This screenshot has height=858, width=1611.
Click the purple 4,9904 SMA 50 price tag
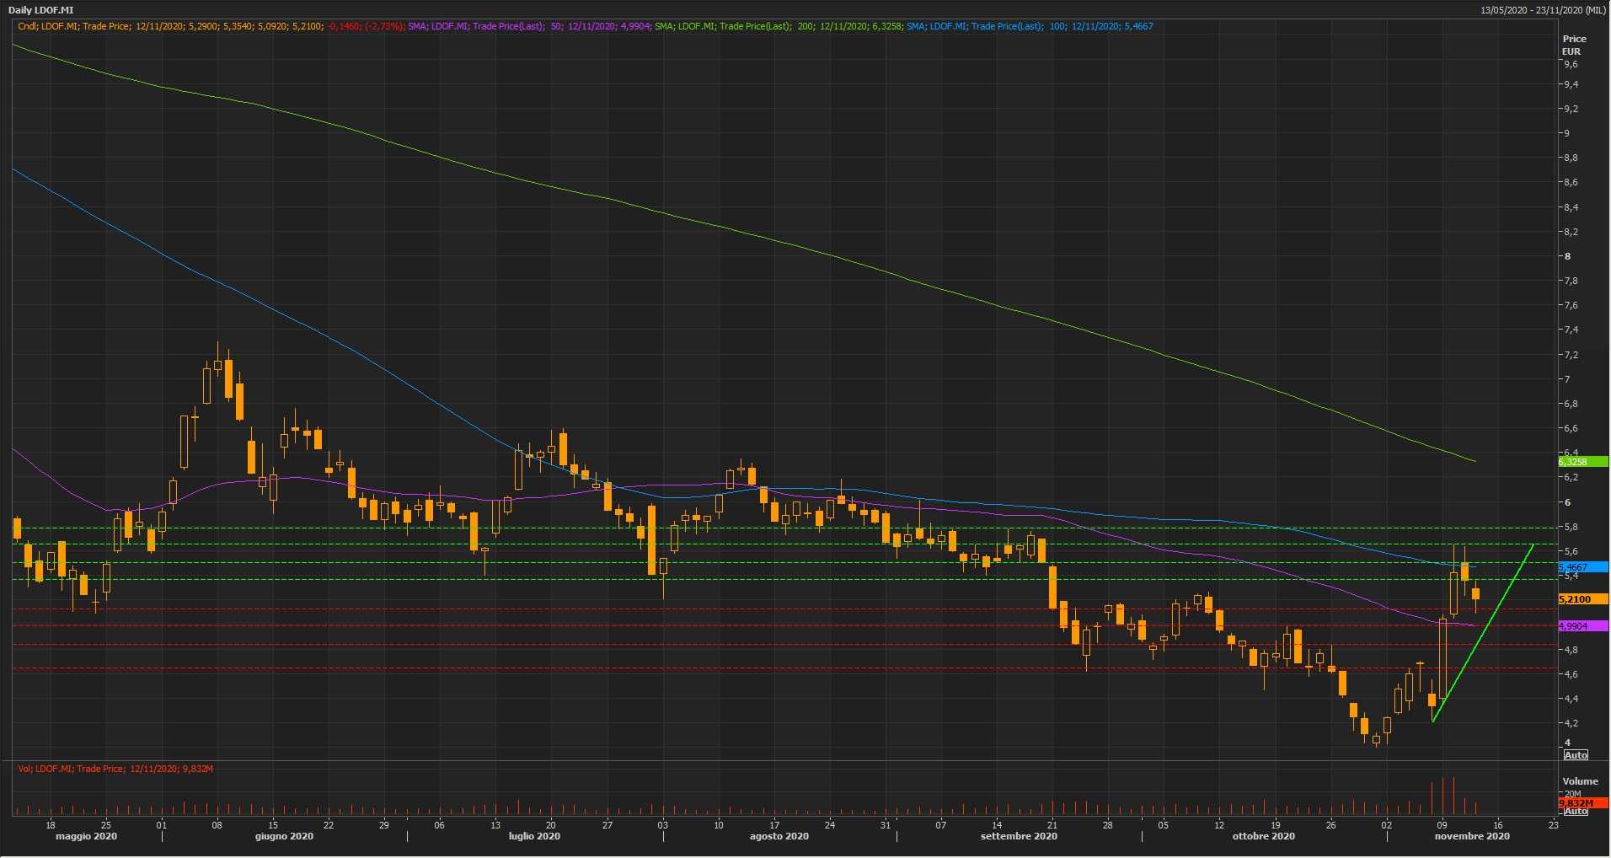tap(1582, 626)
